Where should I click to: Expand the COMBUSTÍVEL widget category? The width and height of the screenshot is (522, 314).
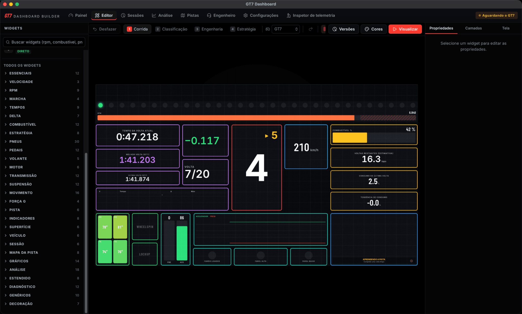(x=42, y=125)
